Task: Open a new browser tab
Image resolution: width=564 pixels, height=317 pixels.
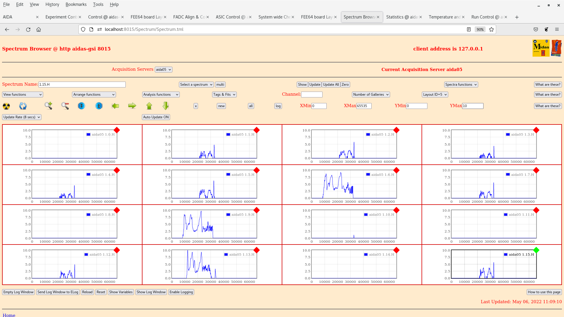Action: 517,17
